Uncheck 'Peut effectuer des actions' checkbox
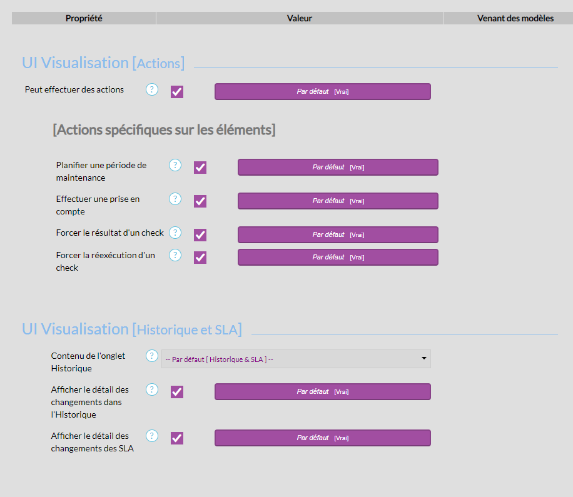 177,92
